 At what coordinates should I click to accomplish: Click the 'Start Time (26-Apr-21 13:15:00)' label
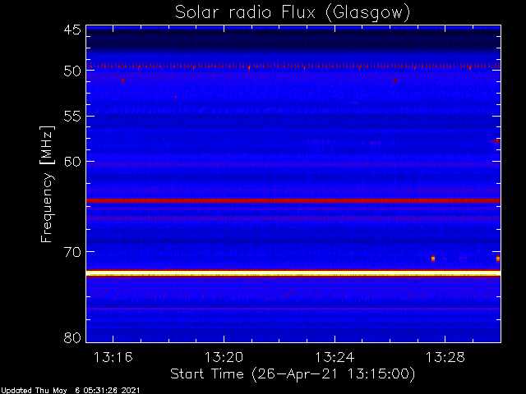coord(293,374)
